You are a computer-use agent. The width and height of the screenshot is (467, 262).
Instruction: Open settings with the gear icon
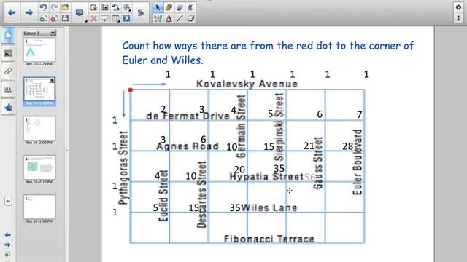point(458,7)
